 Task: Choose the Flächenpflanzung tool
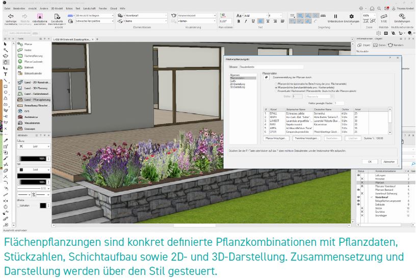point(30,56)
